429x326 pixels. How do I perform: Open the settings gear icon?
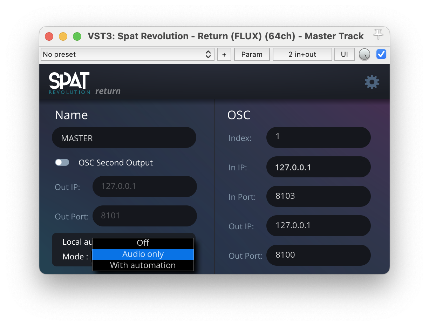click(x=372, y=82)
